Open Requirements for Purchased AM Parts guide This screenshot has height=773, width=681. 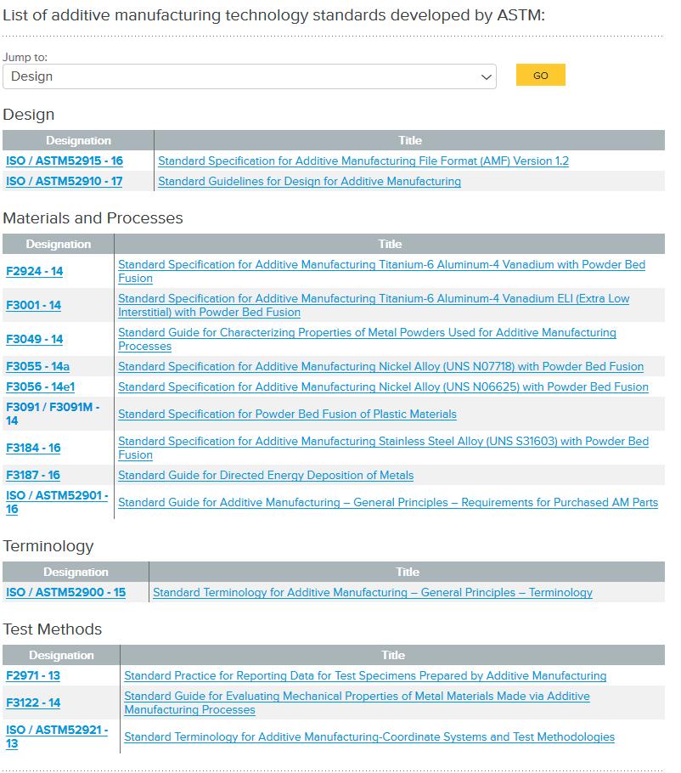pos(388,502)
